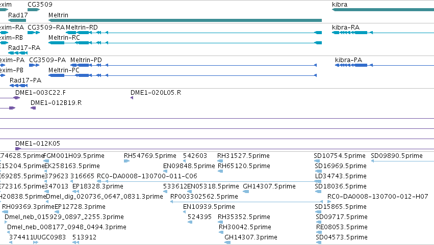The height and width of the screenshot is (245, 434).
Task: Click the 379623 feature label
Action: (x=57, y=176)
